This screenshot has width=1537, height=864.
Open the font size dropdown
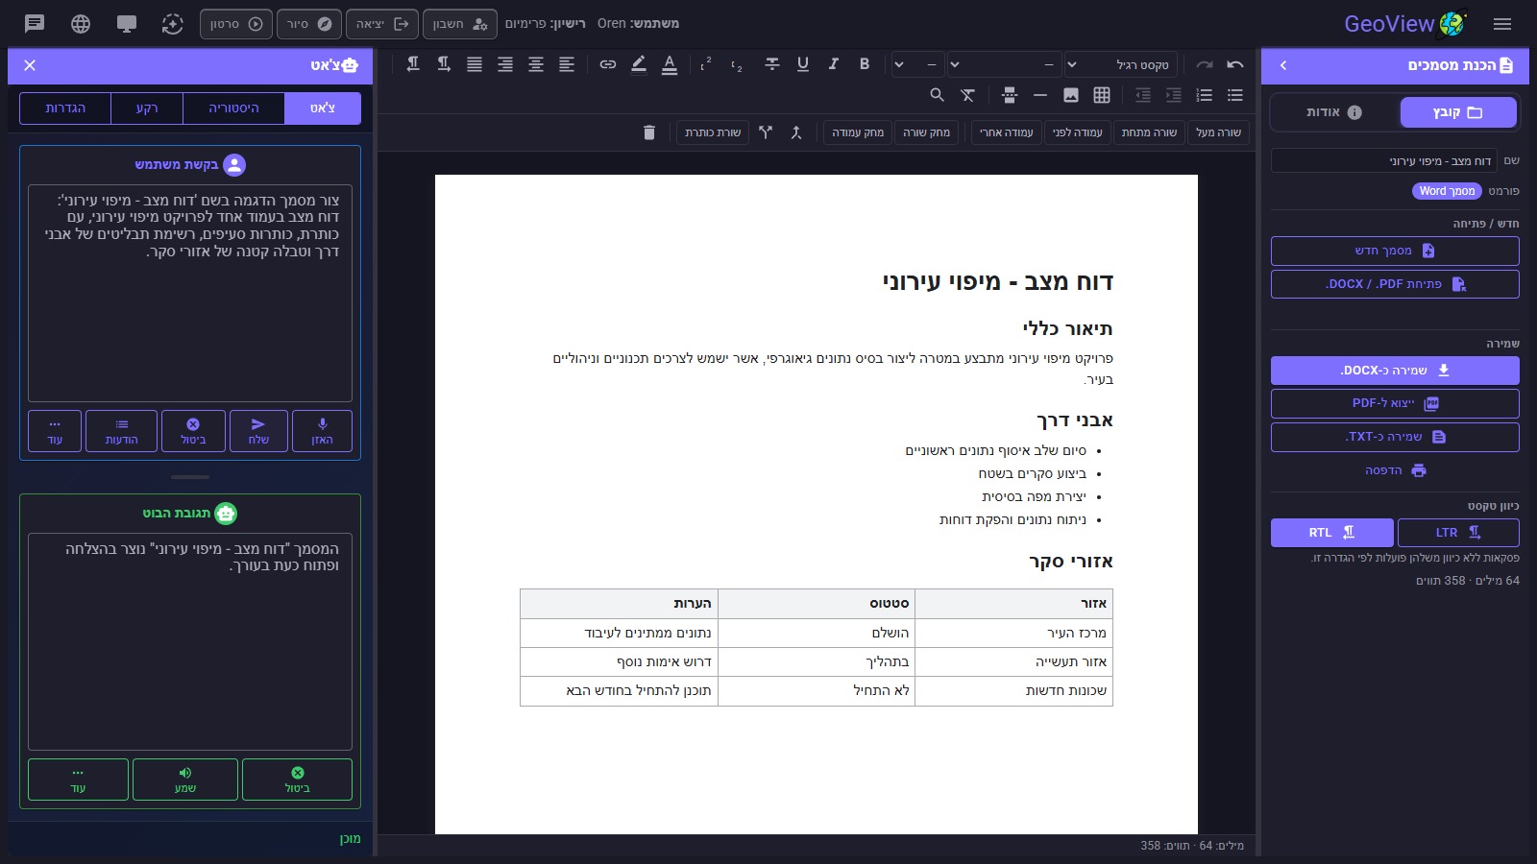pos(917,64)
